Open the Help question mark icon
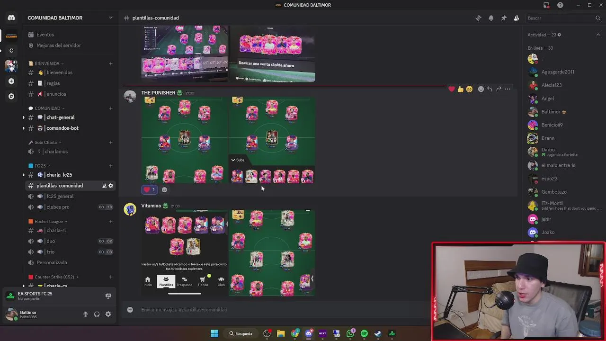 point(560,5)
